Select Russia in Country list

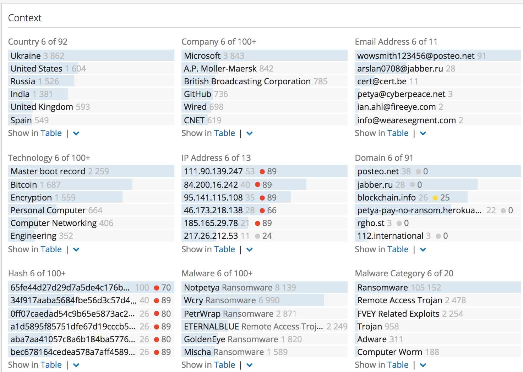[91, 81]
